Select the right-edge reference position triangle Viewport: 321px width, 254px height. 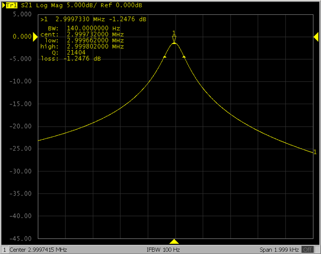pos(316,37)
